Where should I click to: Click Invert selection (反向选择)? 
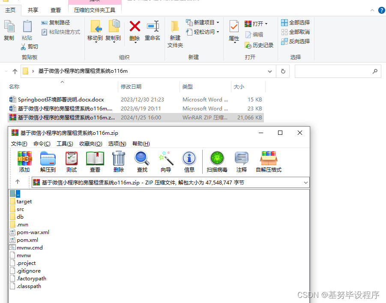(295, 42)
